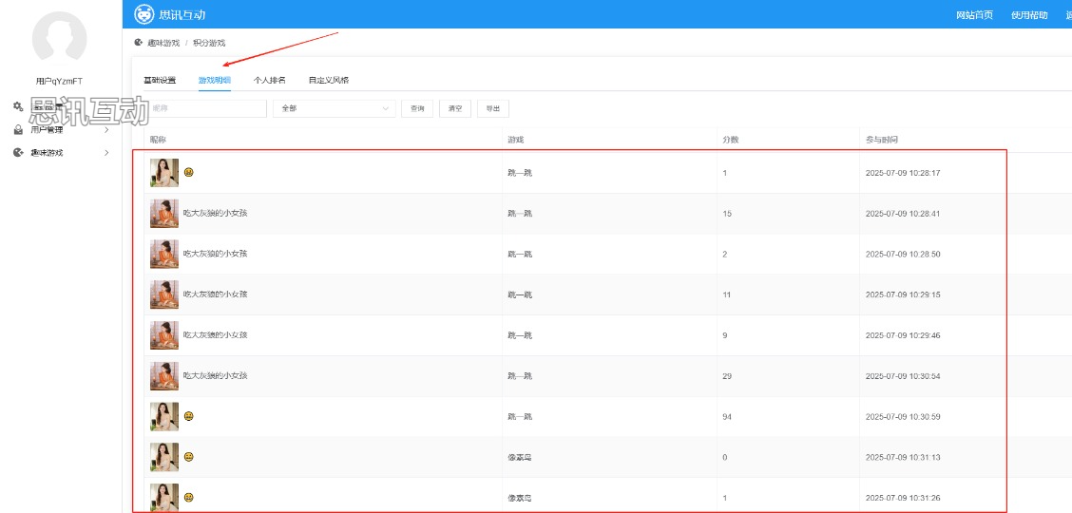1072x513 pixels.
Task: Click the 趣味游戏 breadcrumb link
Action: click(x=163, y=43)
